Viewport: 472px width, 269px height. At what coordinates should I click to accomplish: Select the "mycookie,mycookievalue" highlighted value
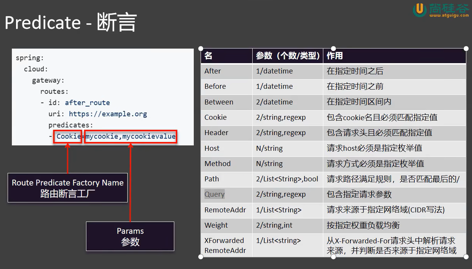tap(130, 137)
